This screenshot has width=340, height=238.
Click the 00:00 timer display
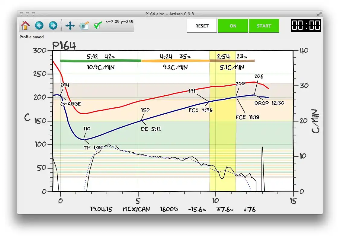[x=306, y=25]
